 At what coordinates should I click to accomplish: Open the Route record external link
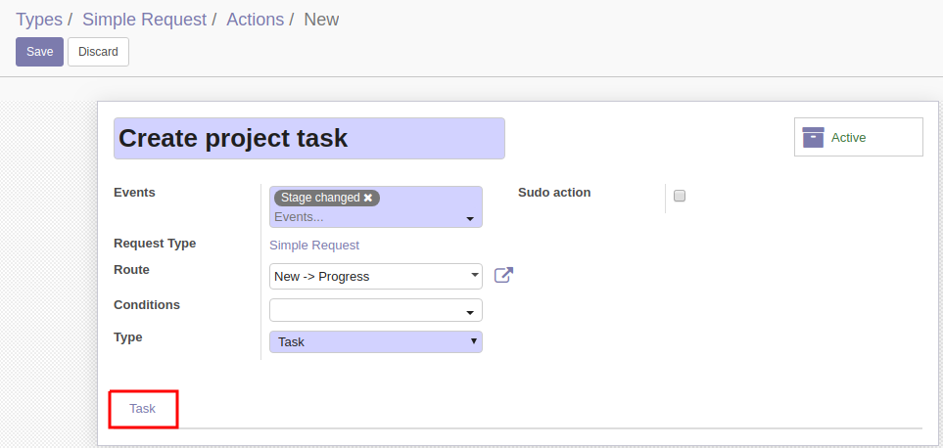(503, 276)
